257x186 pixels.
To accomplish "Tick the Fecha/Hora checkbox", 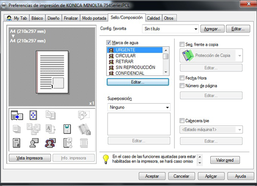I will point(182,78).
